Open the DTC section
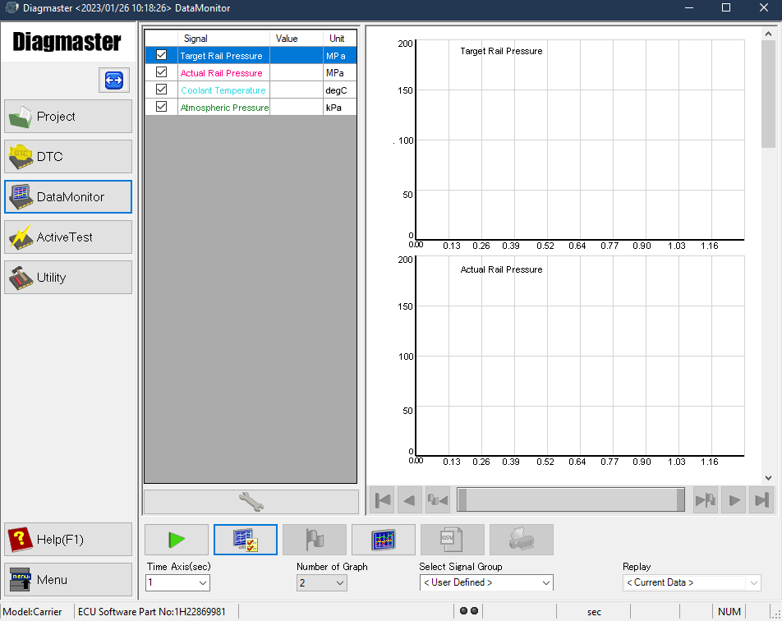This screenshot has width=782, height=621. pyautogui.click(x=68, y=157)
